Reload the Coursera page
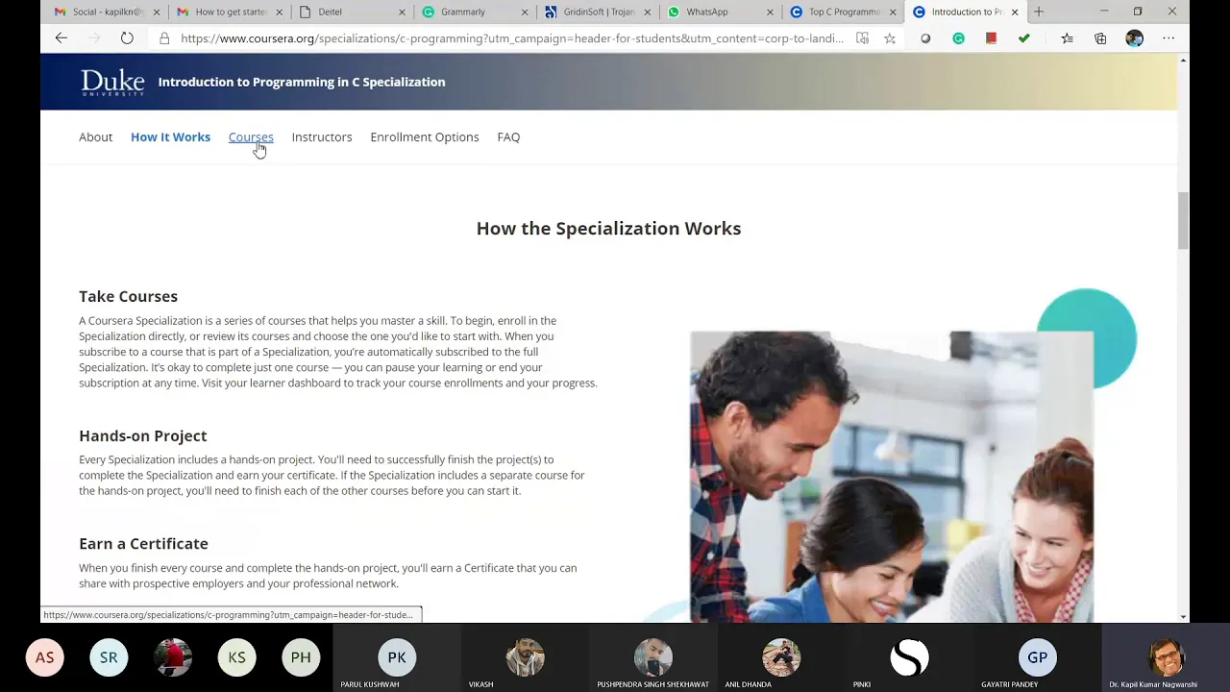 127,38
